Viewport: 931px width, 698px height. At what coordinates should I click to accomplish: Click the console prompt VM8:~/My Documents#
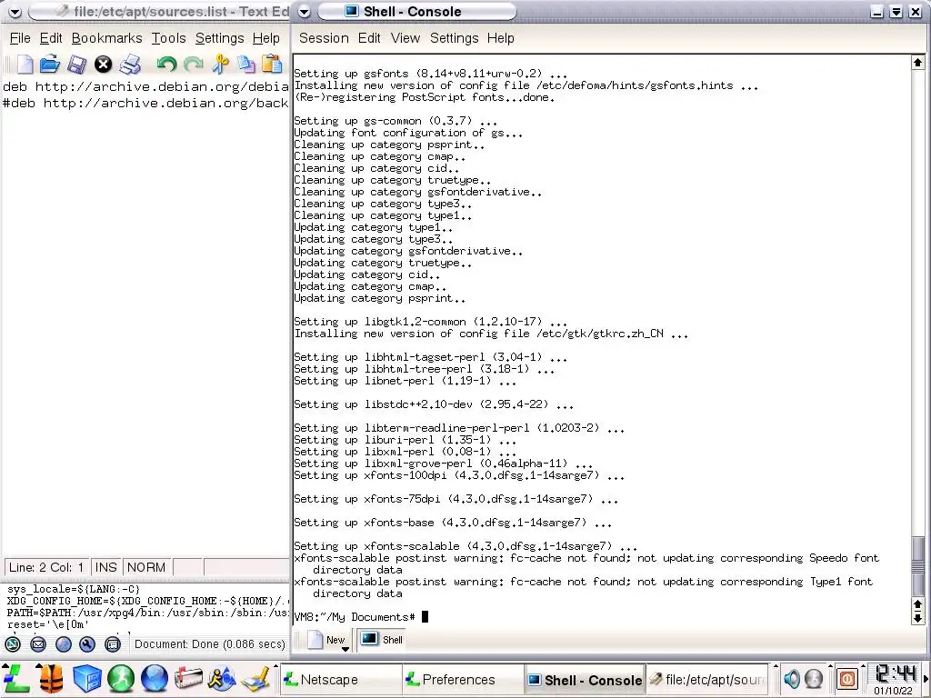tap(355, 617)
